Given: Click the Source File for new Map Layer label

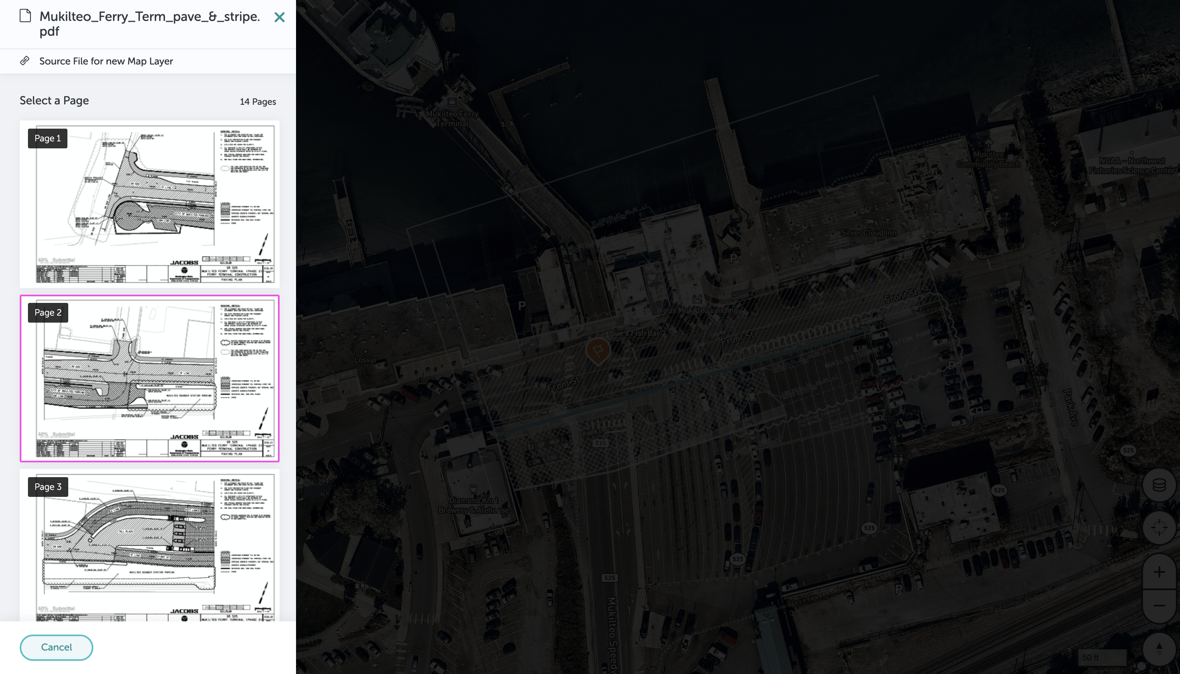Looking at the screenshot, I should pos(106,61).
